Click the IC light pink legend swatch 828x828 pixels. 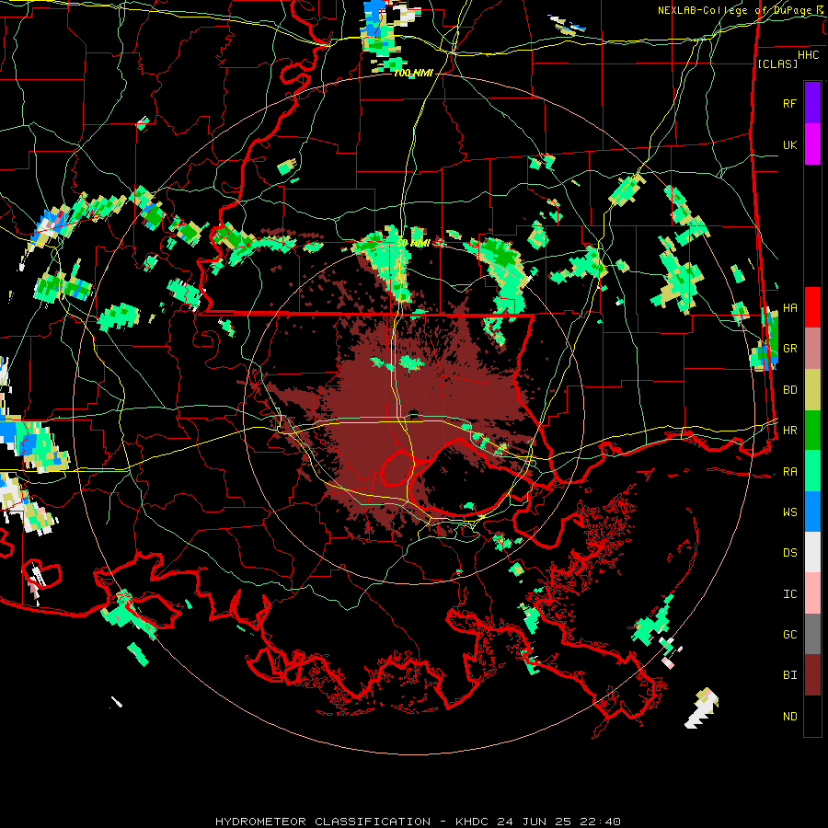tap(812, 593)
